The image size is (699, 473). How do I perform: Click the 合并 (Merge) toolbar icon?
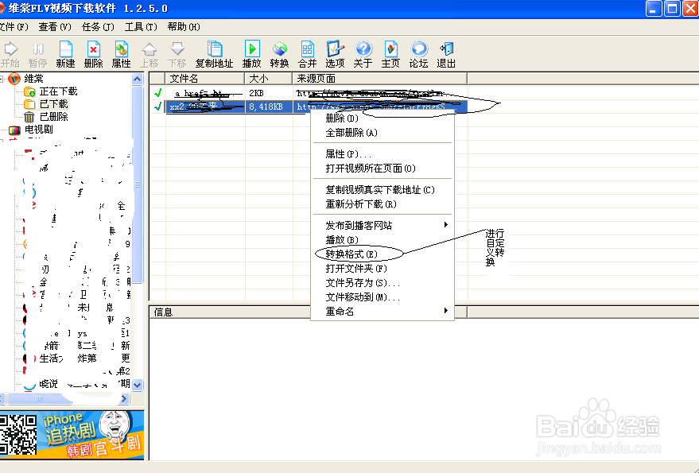[308, 54]
